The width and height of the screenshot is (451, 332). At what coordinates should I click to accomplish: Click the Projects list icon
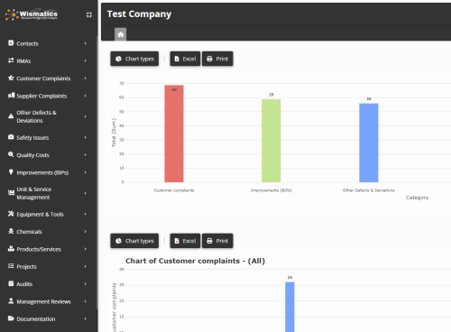click(x=11, y=266)
